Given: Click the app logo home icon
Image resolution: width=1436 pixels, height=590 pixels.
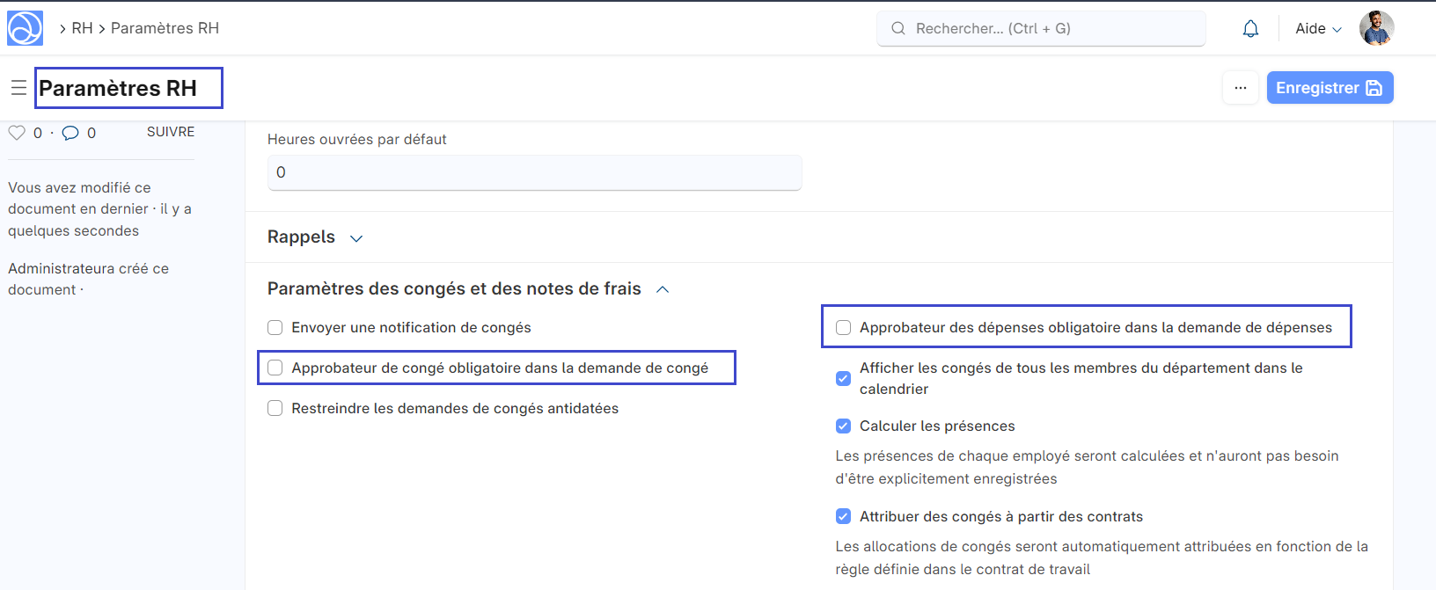Looking at the screenshot, I should [25, 28].
